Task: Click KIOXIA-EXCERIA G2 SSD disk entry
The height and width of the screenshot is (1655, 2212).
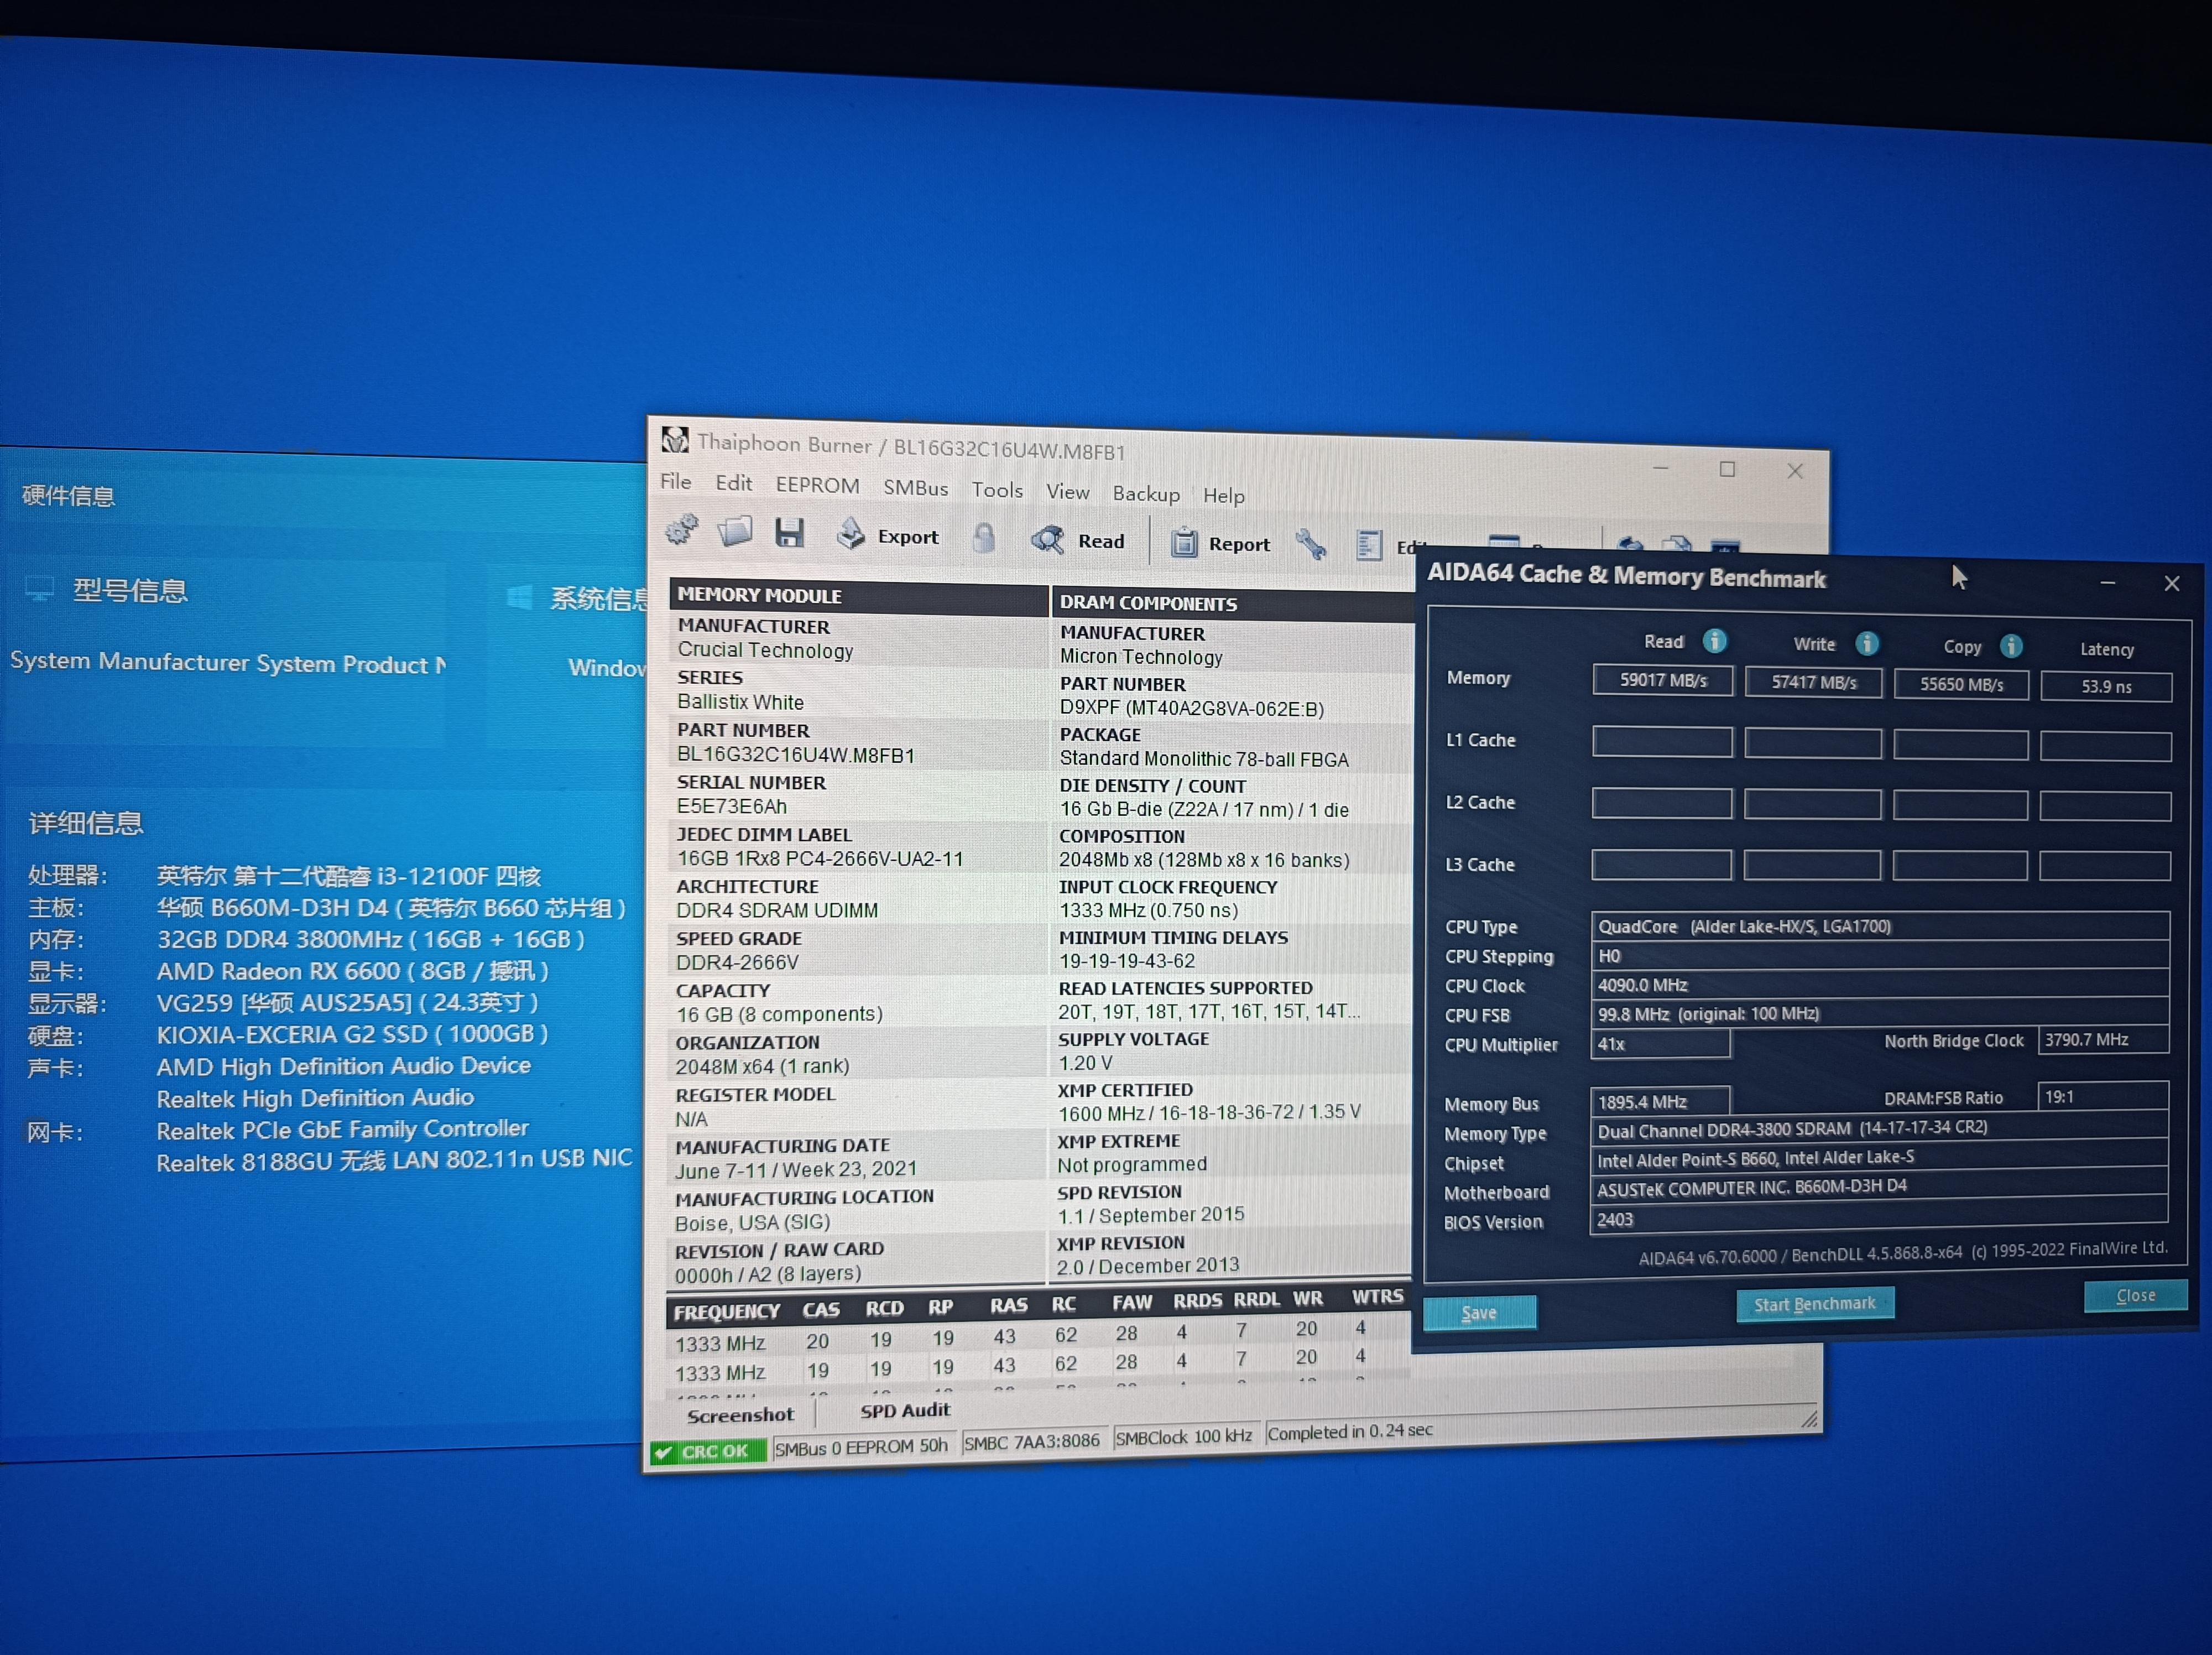Action: [352, 1034]
